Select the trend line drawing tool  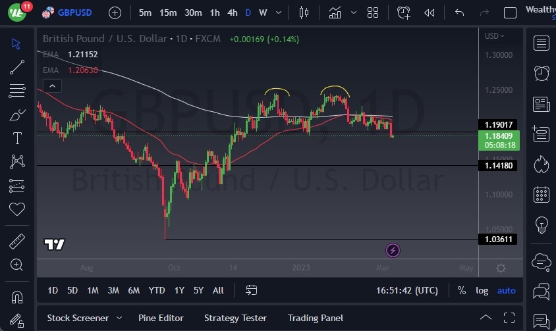(18, 67)
